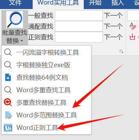The width and height of the screenshot is (139, 140).
Task: Select the clear formatting eraser icon
Action: [133, 26]
